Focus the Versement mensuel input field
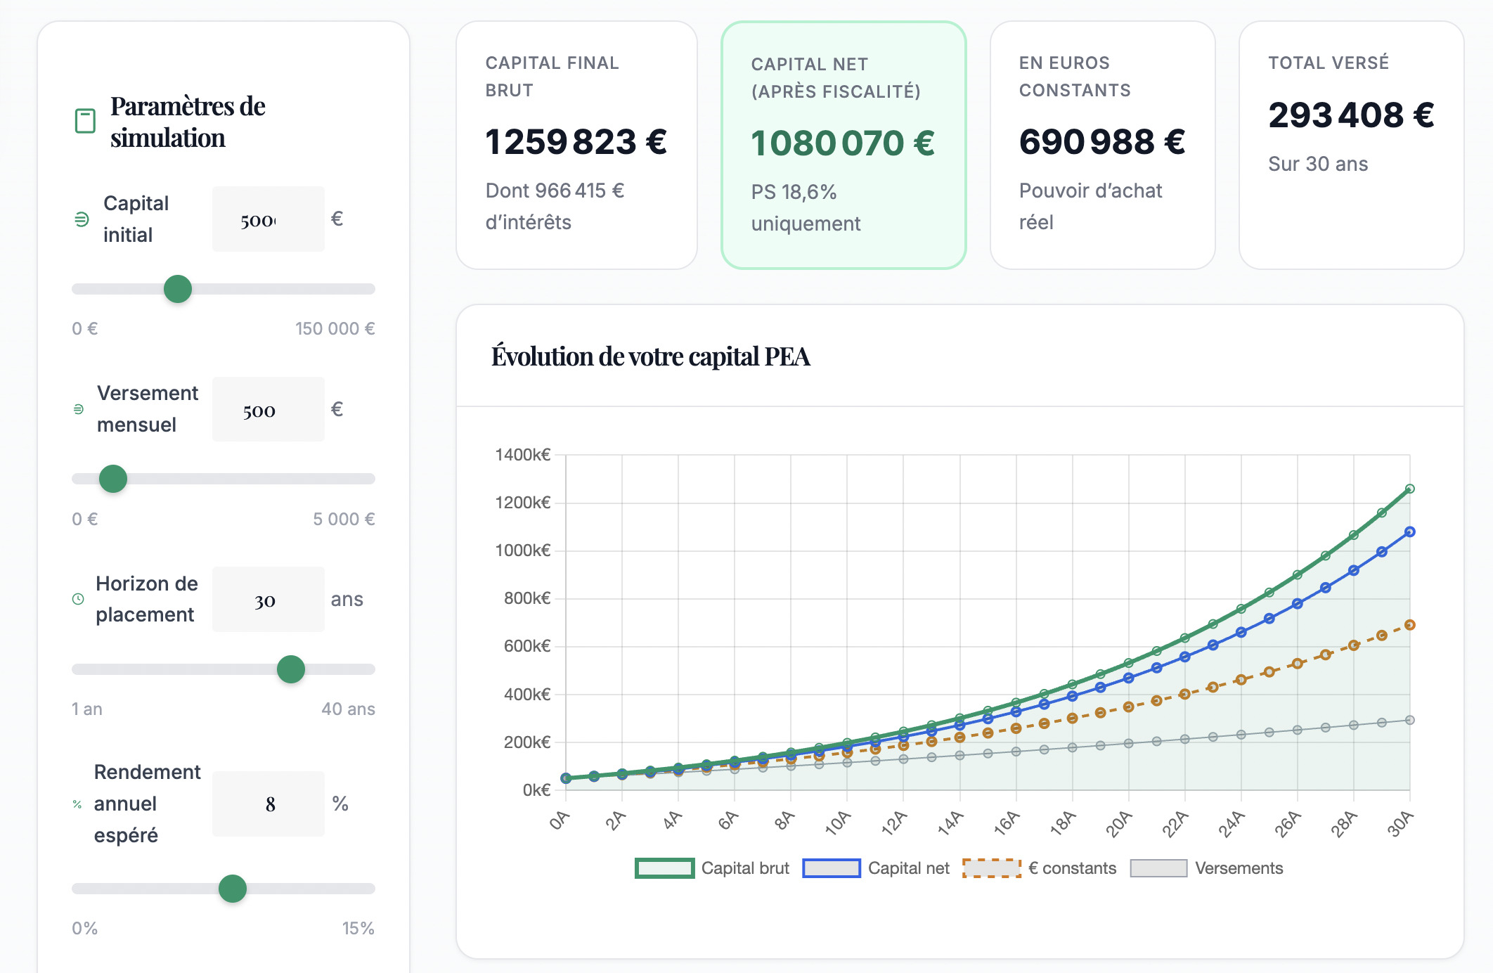 (269, 410)
